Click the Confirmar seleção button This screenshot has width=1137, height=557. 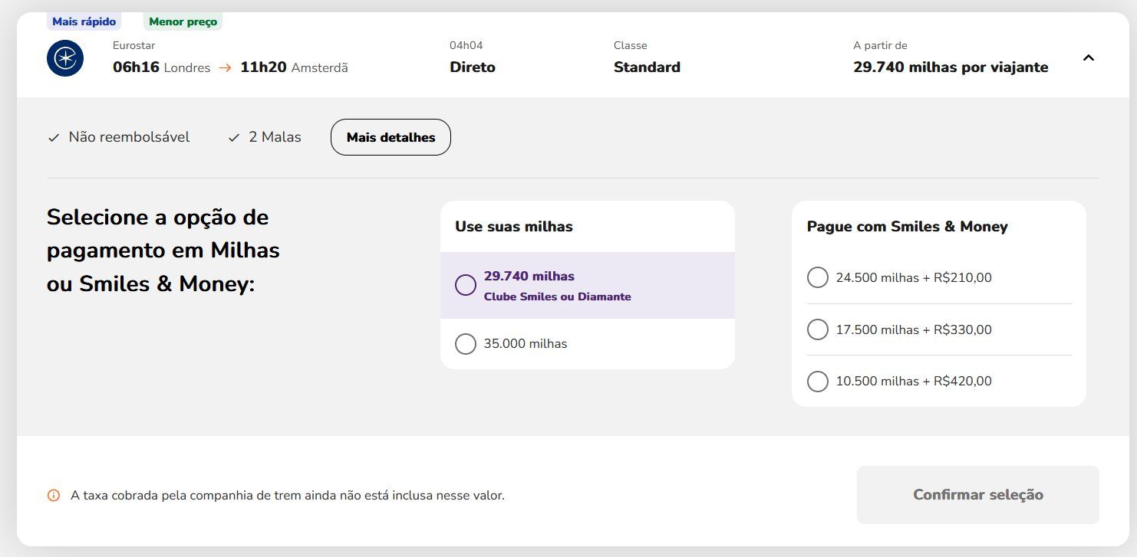[x=977, y=495]
